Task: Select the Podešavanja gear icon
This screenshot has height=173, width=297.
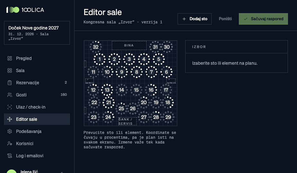Action: [10, 131]
